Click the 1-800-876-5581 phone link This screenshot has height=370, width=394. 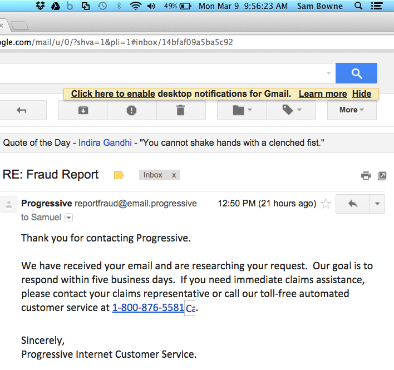tap(148, 307)
